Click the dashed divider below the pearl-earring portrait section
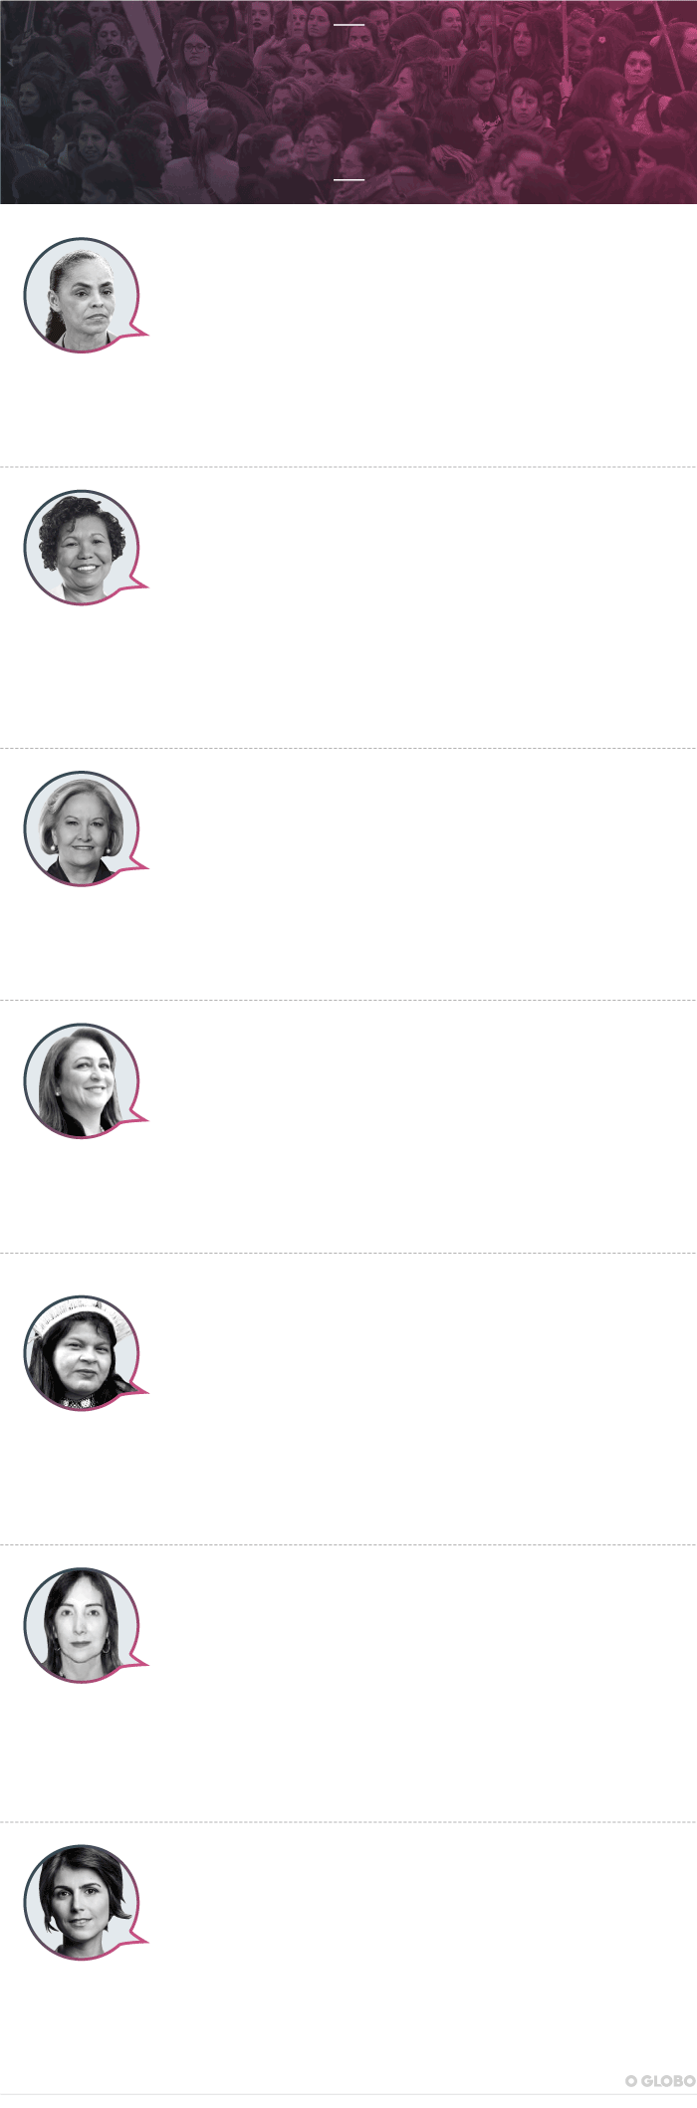697x2108 pixels. (x=348, y=1000)
